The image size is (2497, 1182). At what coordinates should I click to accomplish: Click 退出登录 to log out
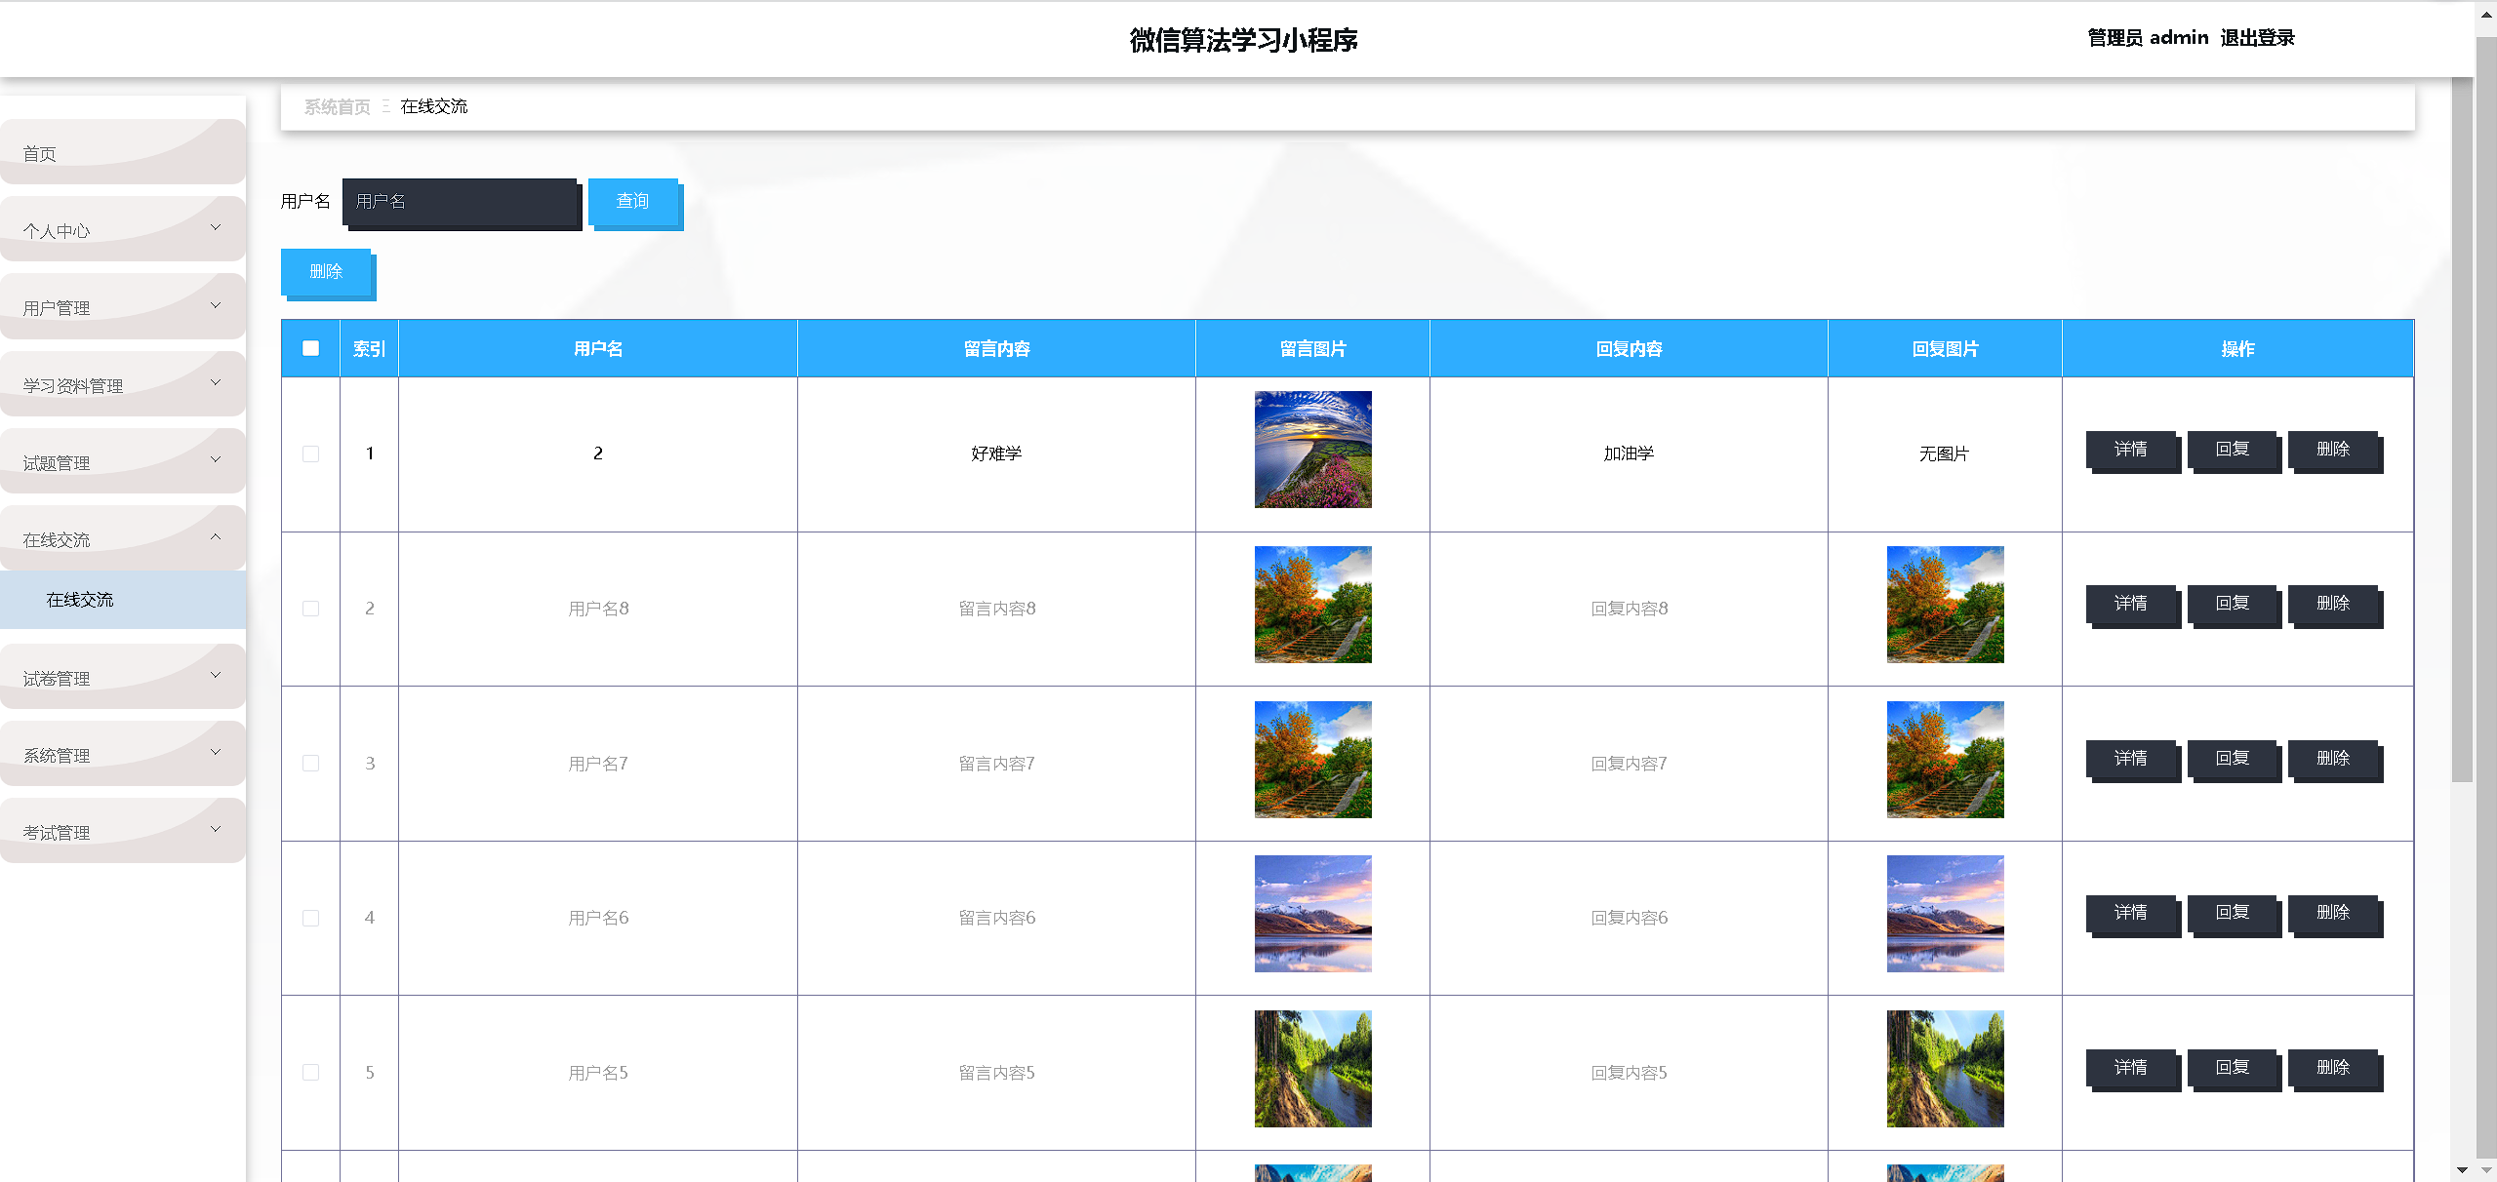2257,38
